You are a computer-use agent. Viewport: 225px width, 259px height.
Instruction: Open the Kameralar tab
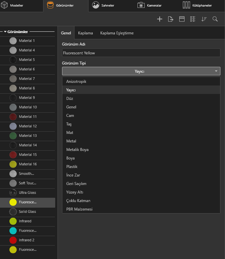(150, 6)
